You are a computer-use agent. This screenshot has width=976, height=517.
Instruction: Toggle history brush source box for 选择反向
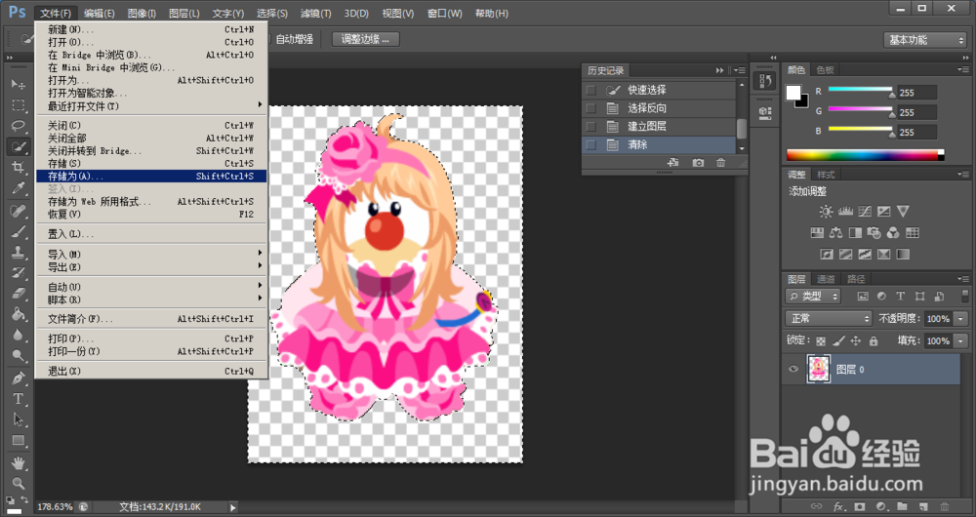[x=590, y=108]
